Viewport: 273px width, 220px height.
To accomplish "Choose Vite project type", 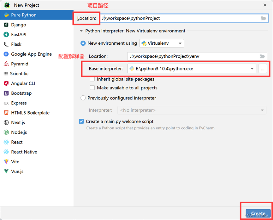I will (x=37, y=162).
